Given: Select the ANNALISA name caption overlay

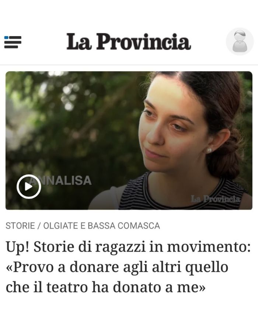Looking at the screenshot, I should point(62,181).
